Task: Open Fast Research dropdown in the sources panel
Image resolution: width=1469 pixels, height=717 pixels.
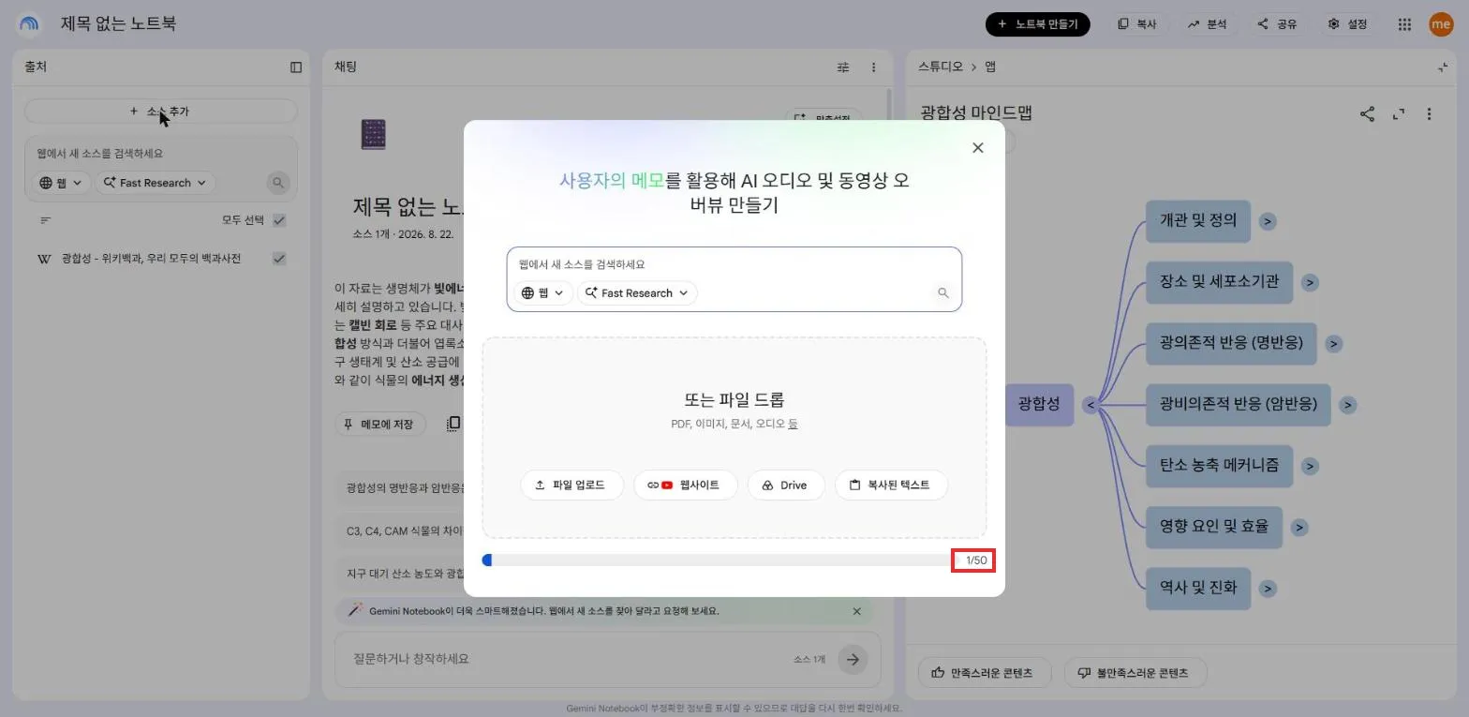Action: [x=156, y=183]
